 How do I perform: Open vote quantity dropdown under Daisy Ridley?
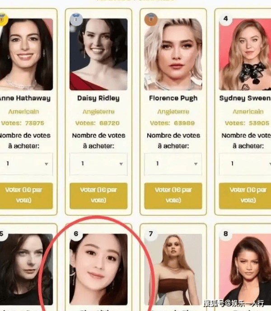point(98,164)
